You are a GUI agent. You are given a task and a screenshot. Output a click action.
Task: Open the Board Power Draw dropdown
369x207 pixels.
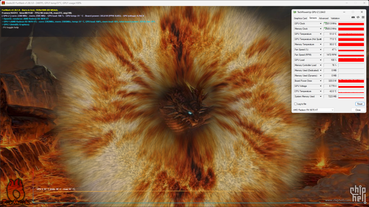click(x=320, y=81)
